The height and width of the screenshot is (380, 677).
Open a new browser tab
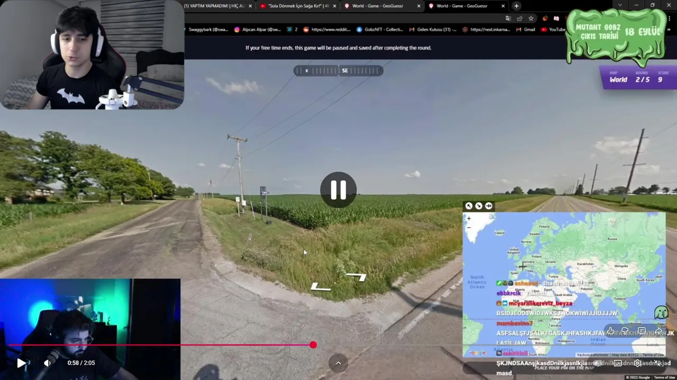[x=516, y=6]
